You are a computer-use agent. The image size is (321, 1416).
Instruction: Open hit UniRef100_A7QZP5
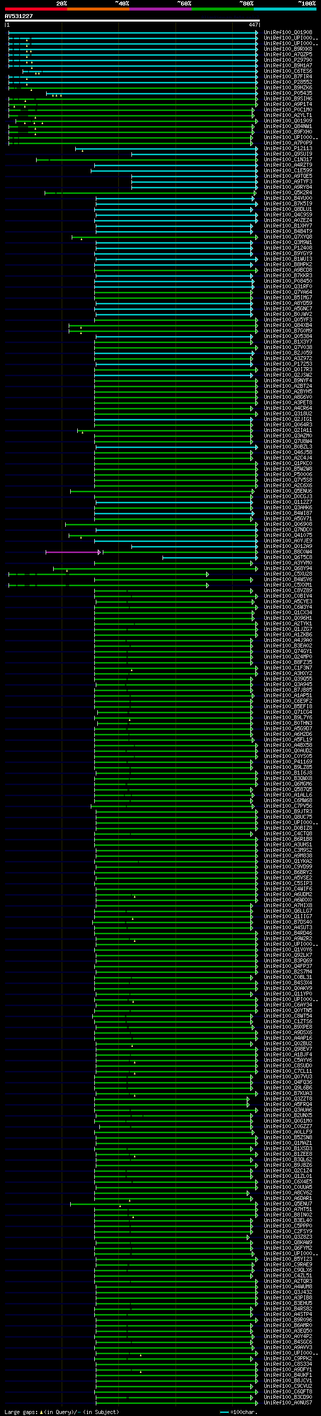point(287,54)
